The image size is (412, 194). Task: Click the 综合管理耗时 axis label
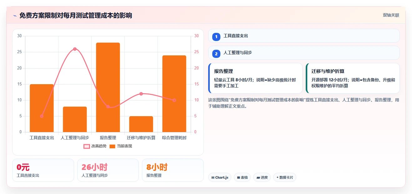[174, 138]
